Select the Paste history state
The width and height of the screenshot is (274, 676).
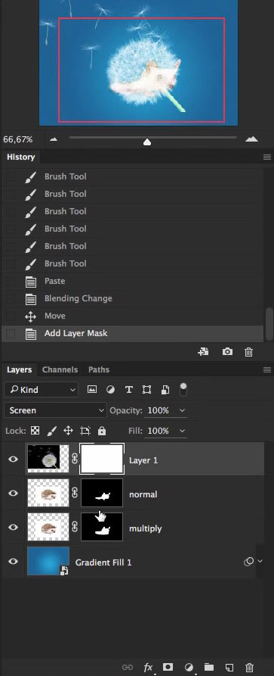tap(132, 281)
